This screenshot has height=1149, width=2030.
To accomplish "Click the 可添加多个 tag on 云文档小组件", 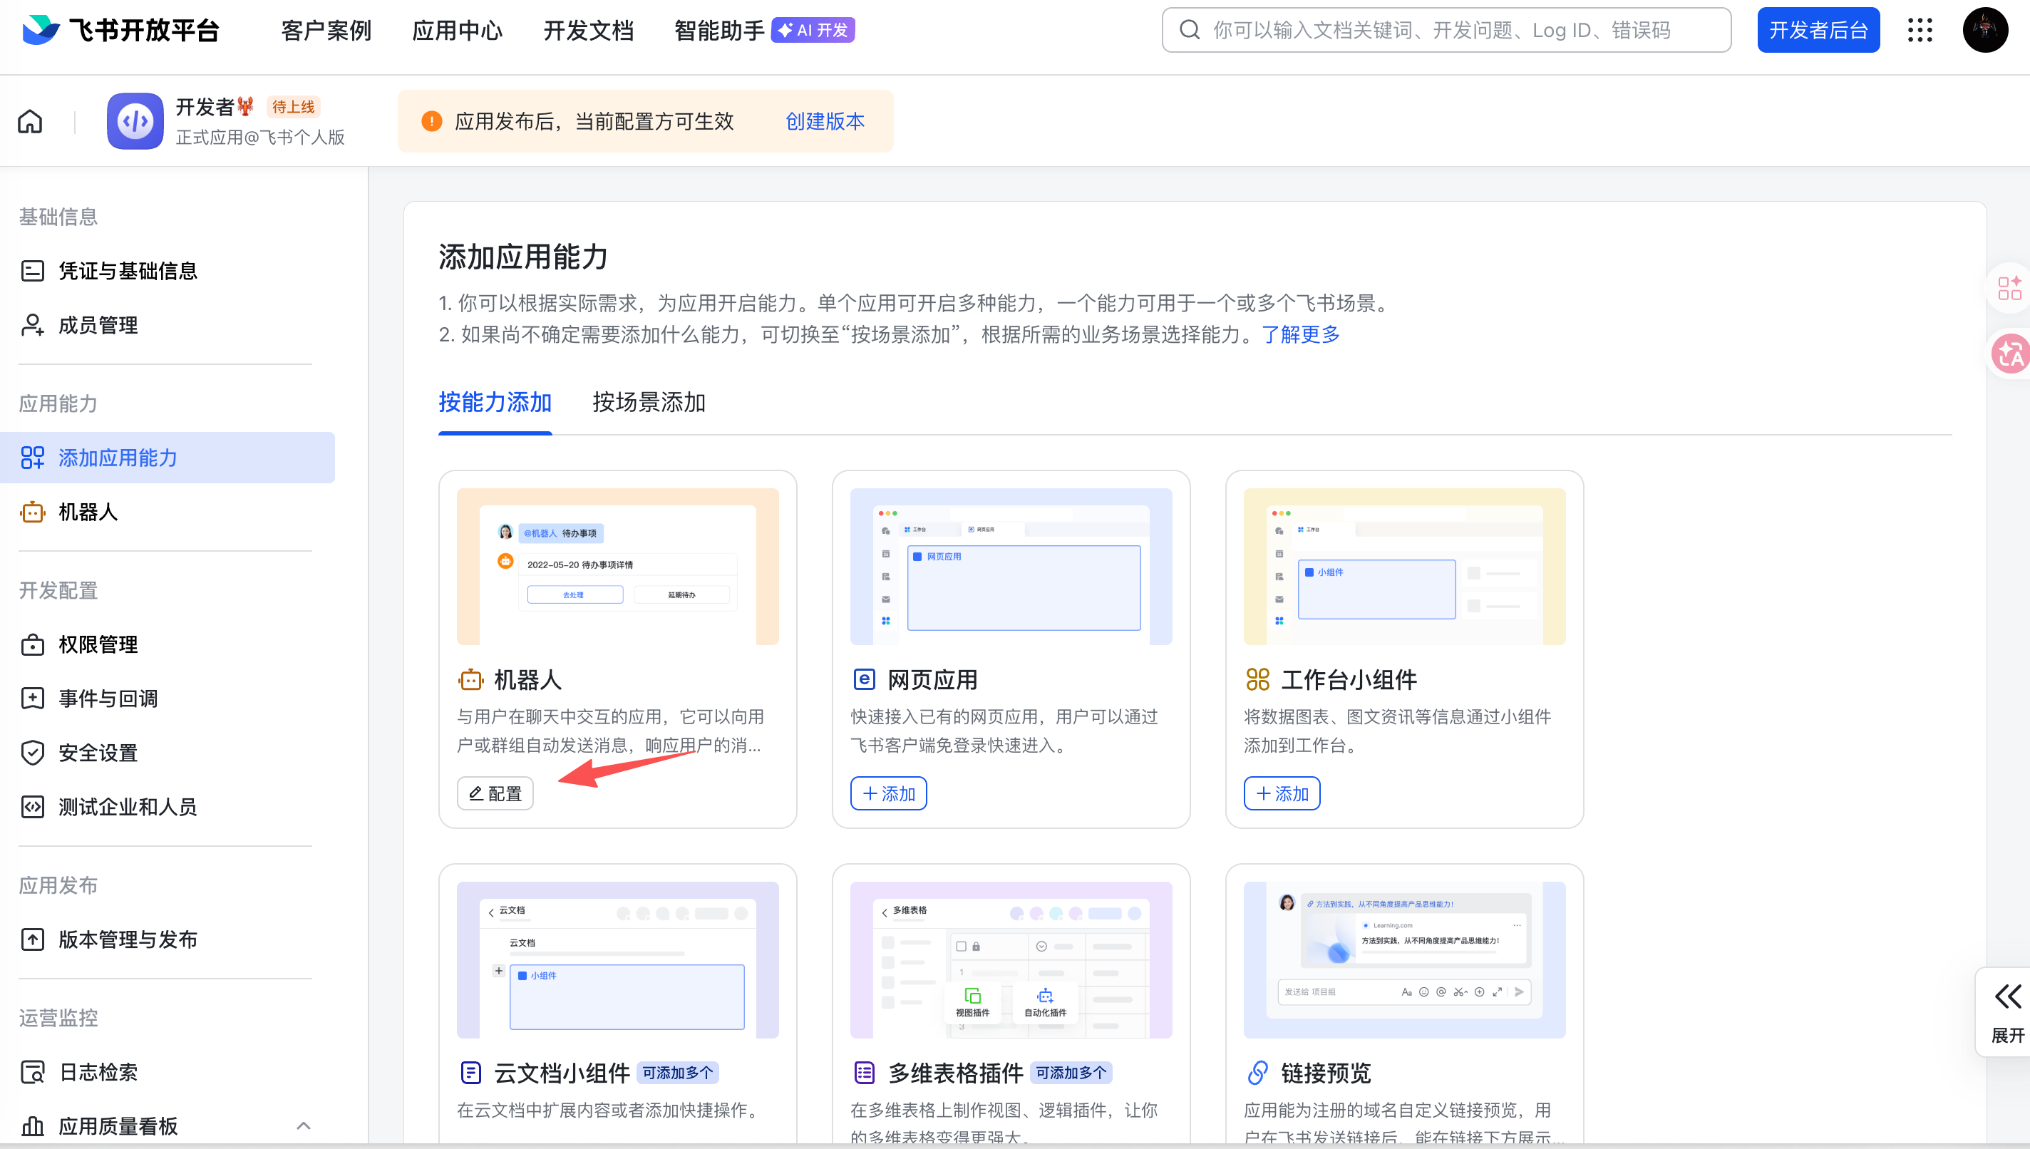I will pos(678,1073).
